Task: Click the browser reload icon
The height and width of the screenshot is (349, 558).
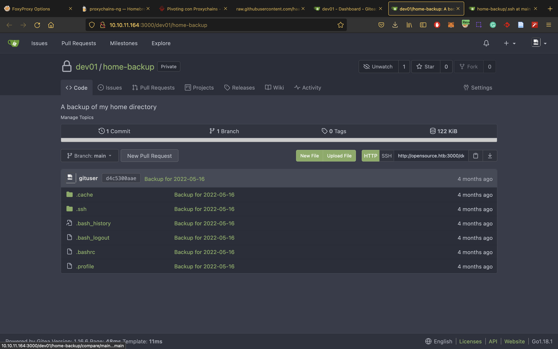Action: [37, 25]
